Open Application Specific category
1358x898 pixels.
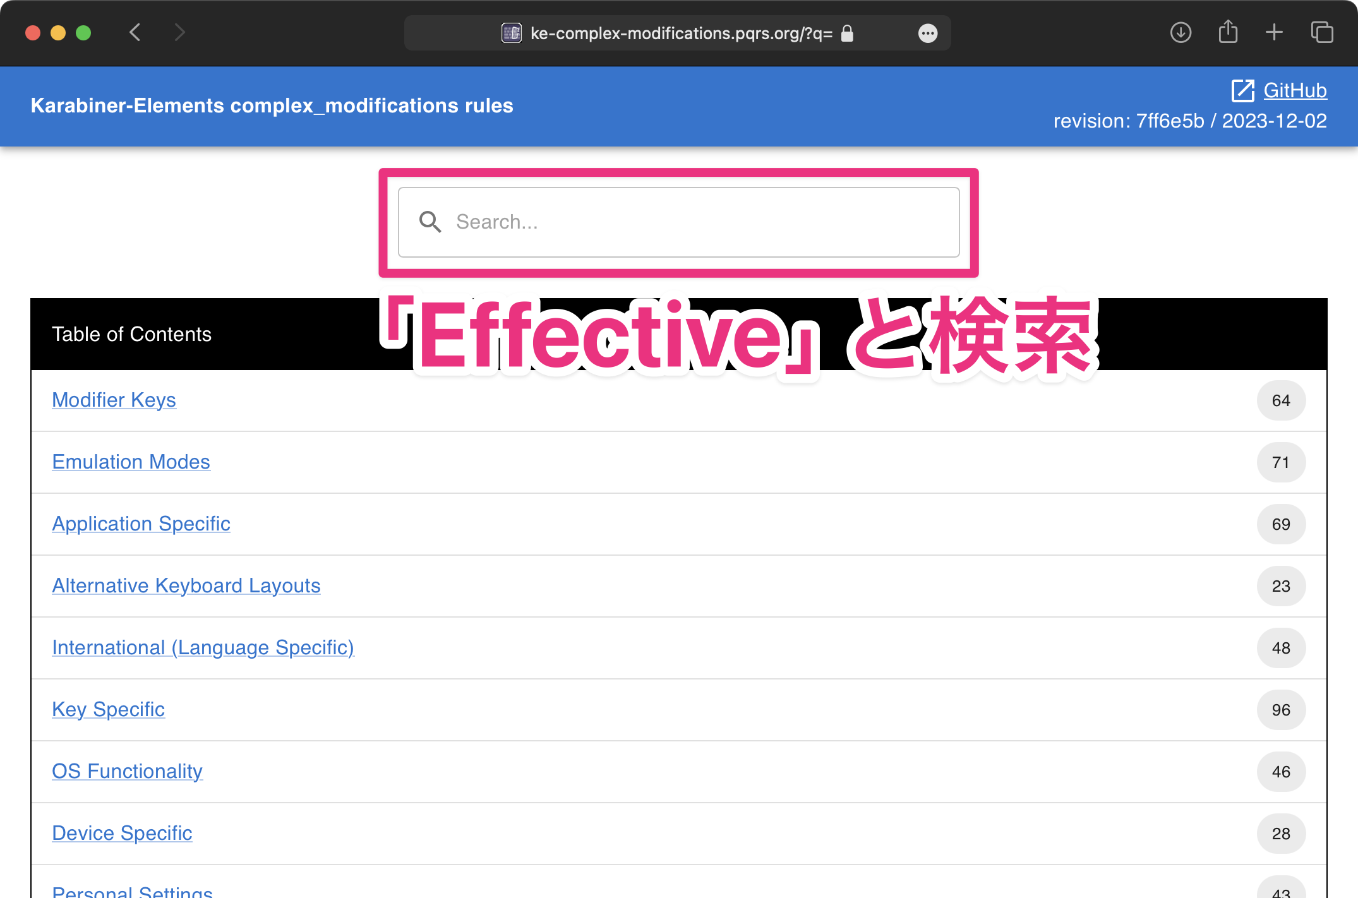click(141, 524)
